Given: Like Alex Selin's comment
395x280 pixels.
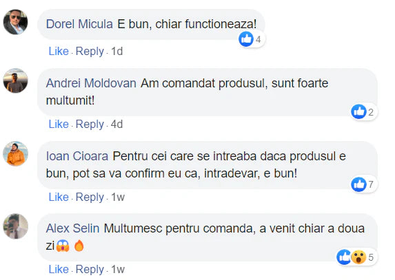Looking at the screenshot, I should (59, 270).
